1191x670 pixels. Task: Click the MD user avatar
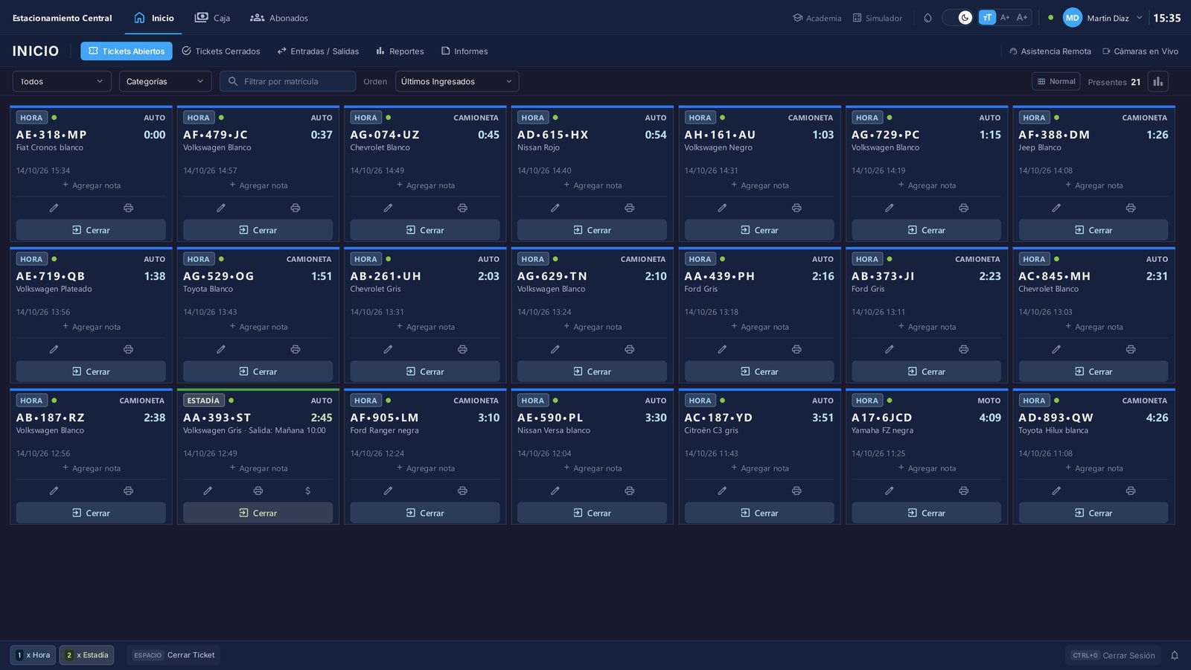[1072, 18]
